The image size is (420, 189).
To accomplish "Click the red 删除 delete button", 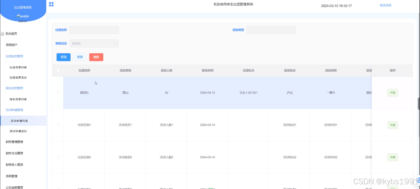I will [96, 57].
